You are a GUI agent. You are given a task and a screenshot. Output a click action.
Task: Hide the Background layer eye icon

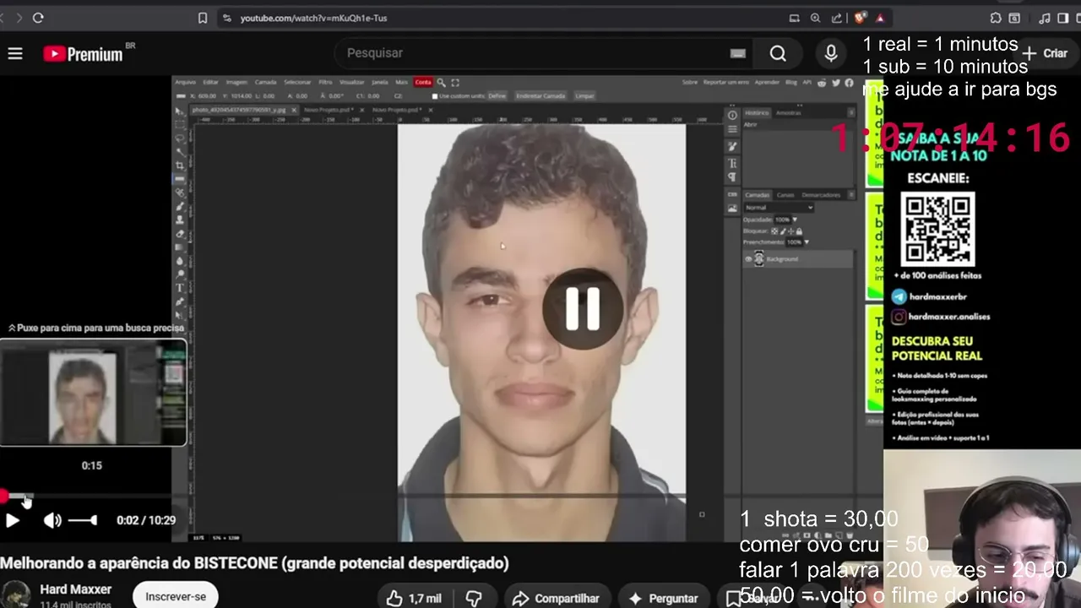(748, 259)
